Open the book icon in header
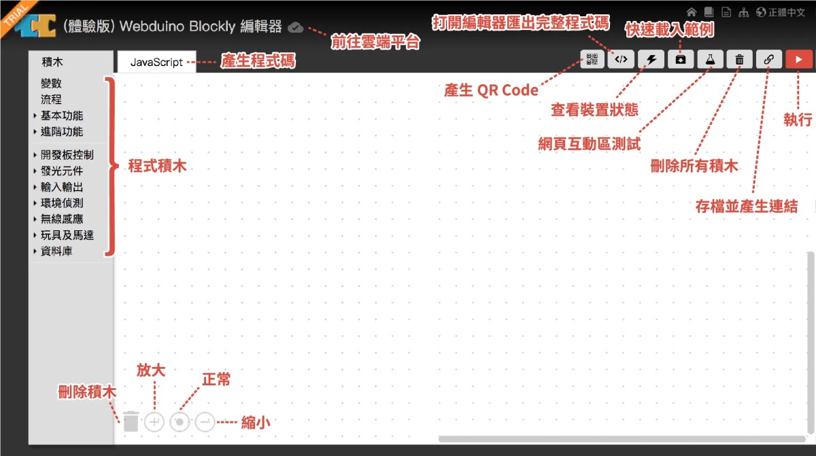The width and height of the screenshot is (816, 456). [x=709, y=12]
